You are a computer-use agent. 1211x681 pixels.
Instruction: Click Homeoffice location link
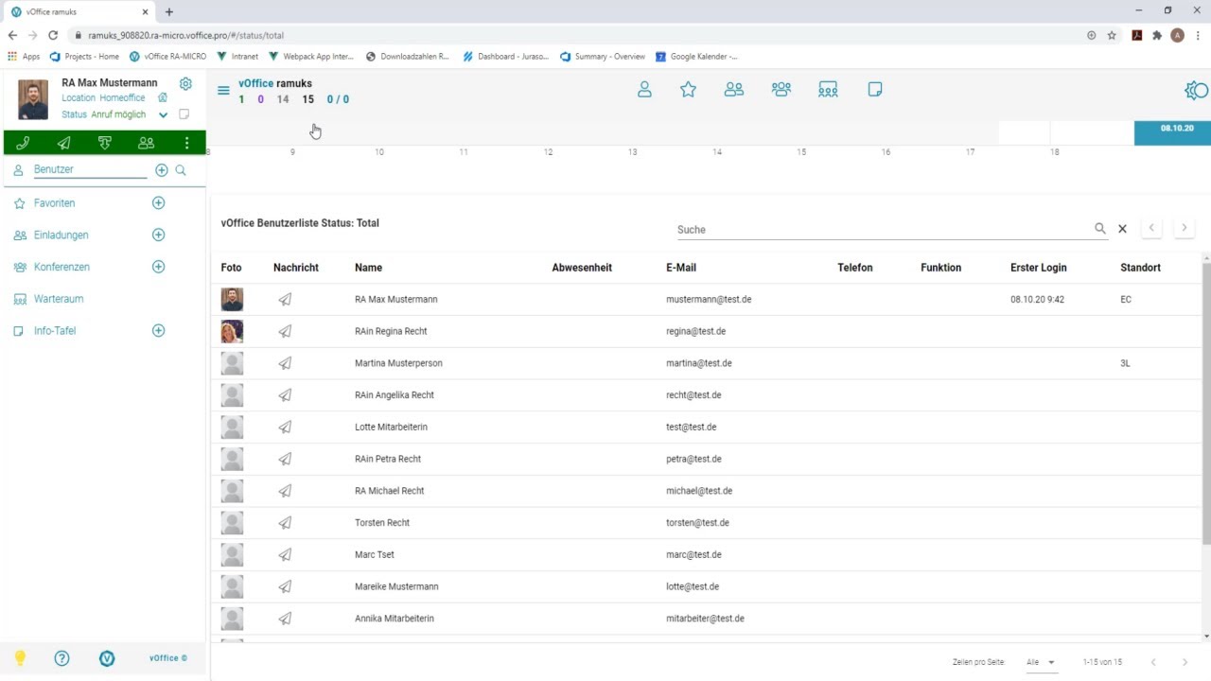pyautogui.click(x=122, y=98)
